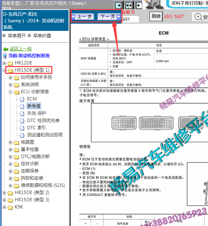Expand the K9K node
The width and height of the screenshot is (208, 226).
[4, 207]
